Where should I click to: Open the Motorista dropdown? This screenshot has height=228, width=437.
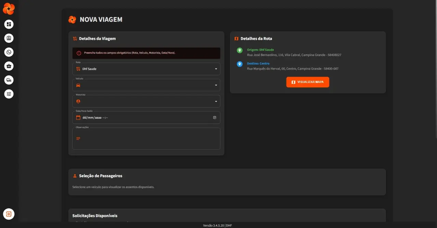(x=146, y=101)
